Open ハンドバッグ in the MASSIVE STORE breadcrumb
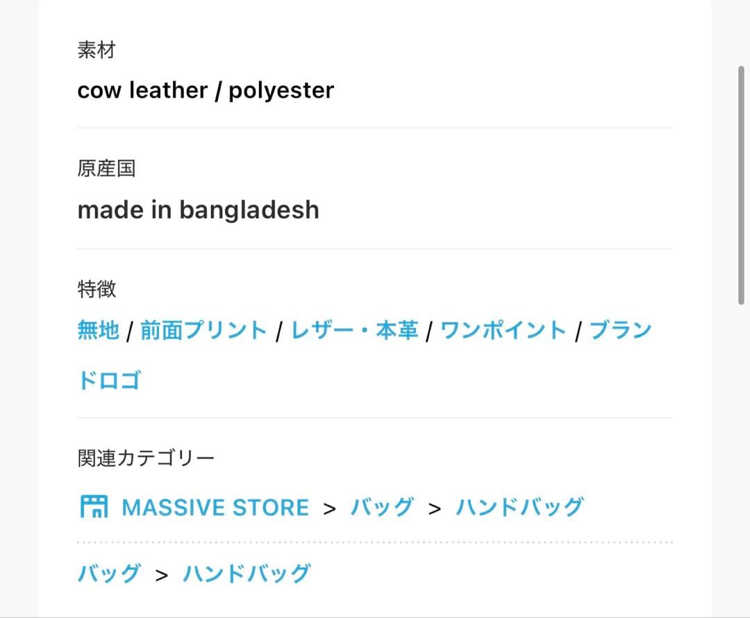750x618 pixels. tap(519, 508)
